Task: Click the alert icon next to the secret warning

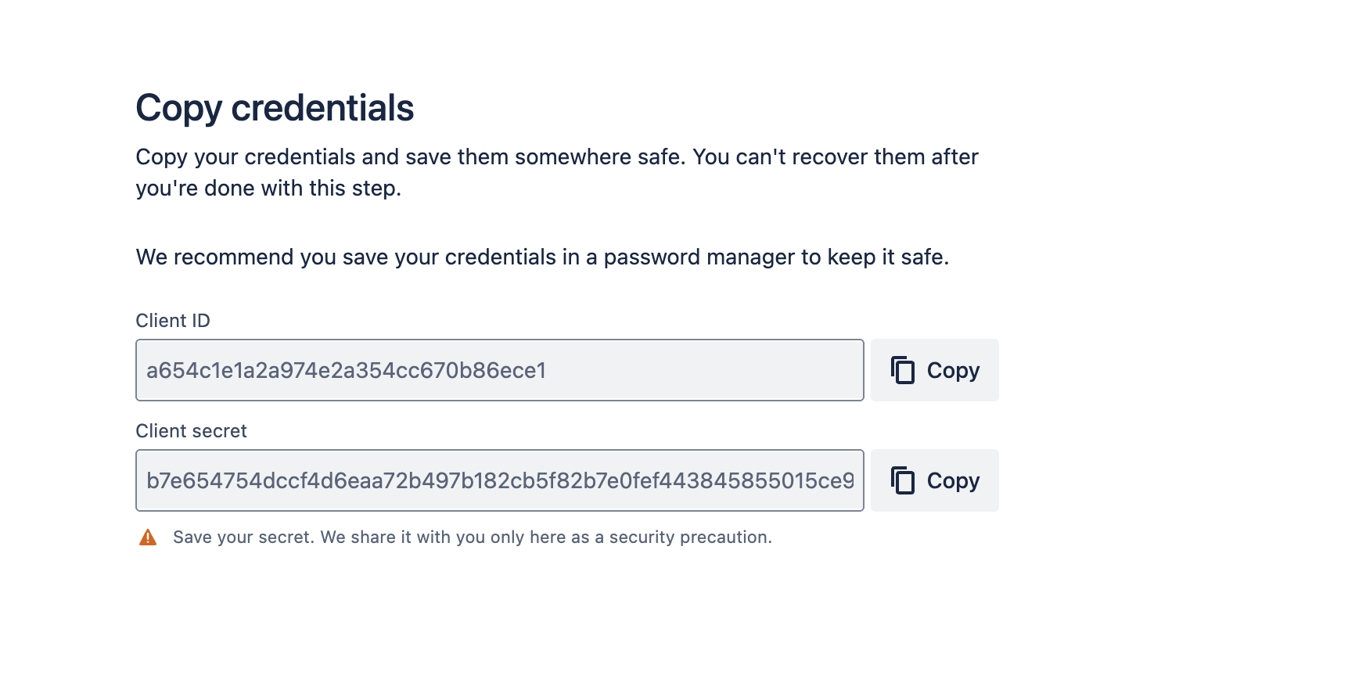Action: [x=148, y=537]
